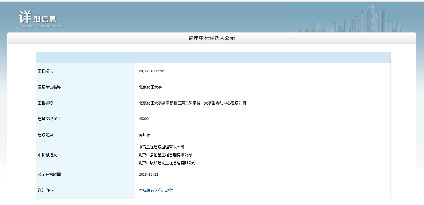The height and width of the screenshot is (205, 424).
Task: Click the 监理中标候选人公示 page title
Action: click(212, 38)
